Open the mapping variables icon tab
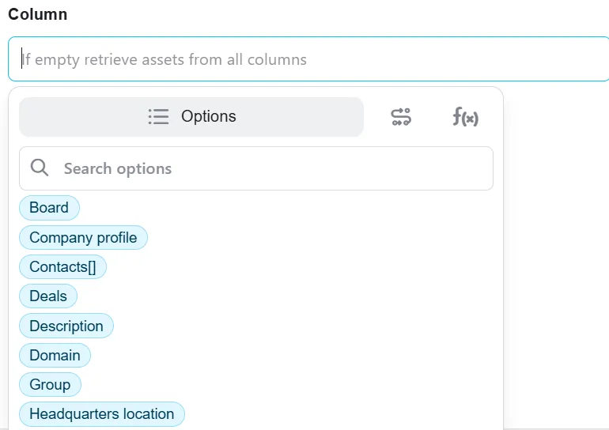609x430 pixels. 401,117
